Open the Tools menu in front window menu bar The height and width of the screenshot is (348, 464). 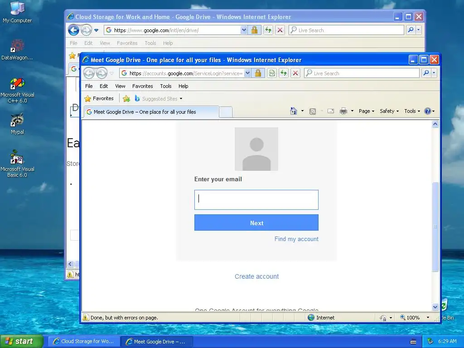pyautogui.click(x=166, y=86)
